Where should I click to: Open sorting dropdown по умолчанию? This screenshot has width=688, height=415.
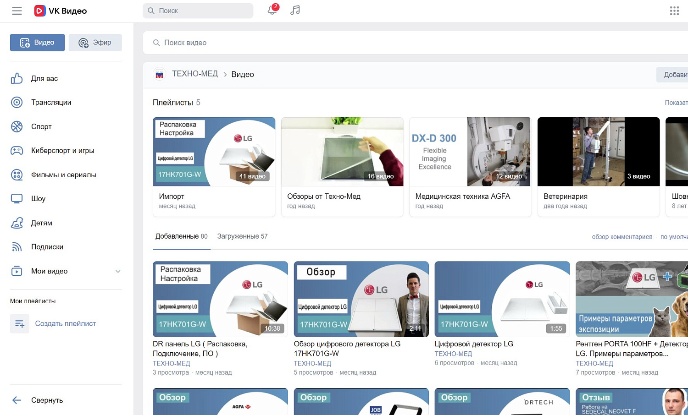tap(674, 237)
